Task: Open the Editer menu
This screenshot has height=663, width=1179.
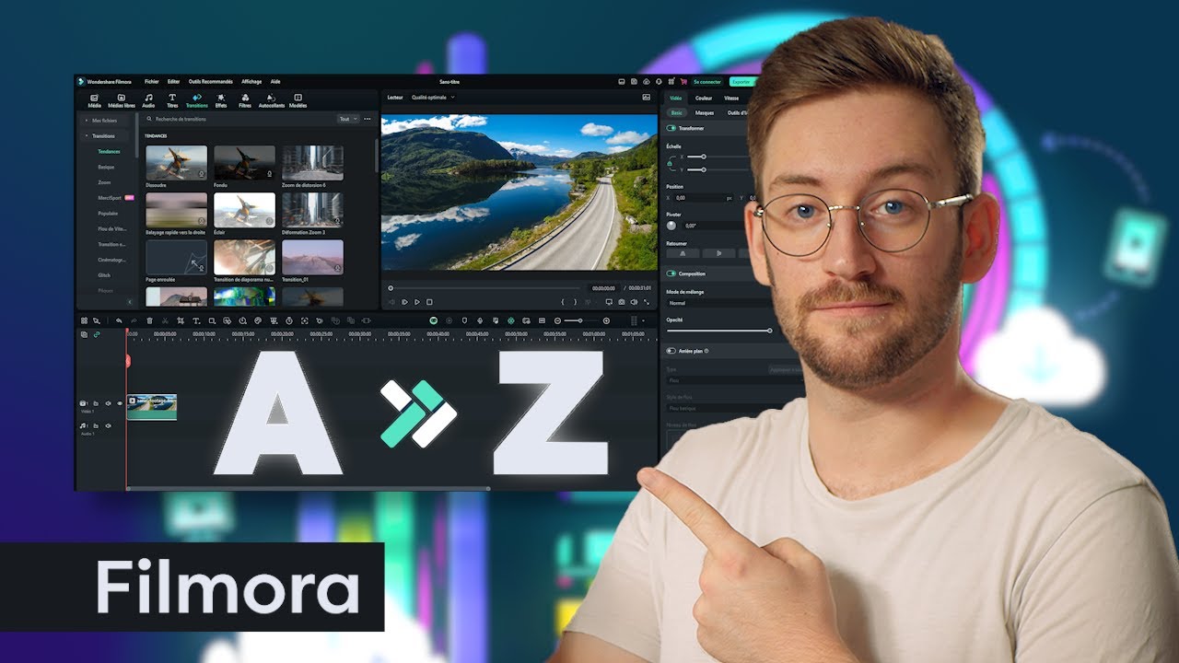Action: click(174, 82)
